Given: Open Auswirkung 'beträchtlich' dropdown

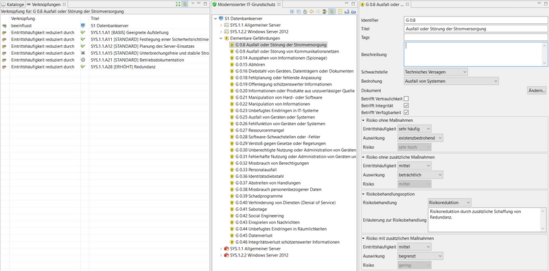Looking at the screenshot, I should pyautogui.click(x=420, y=175).
